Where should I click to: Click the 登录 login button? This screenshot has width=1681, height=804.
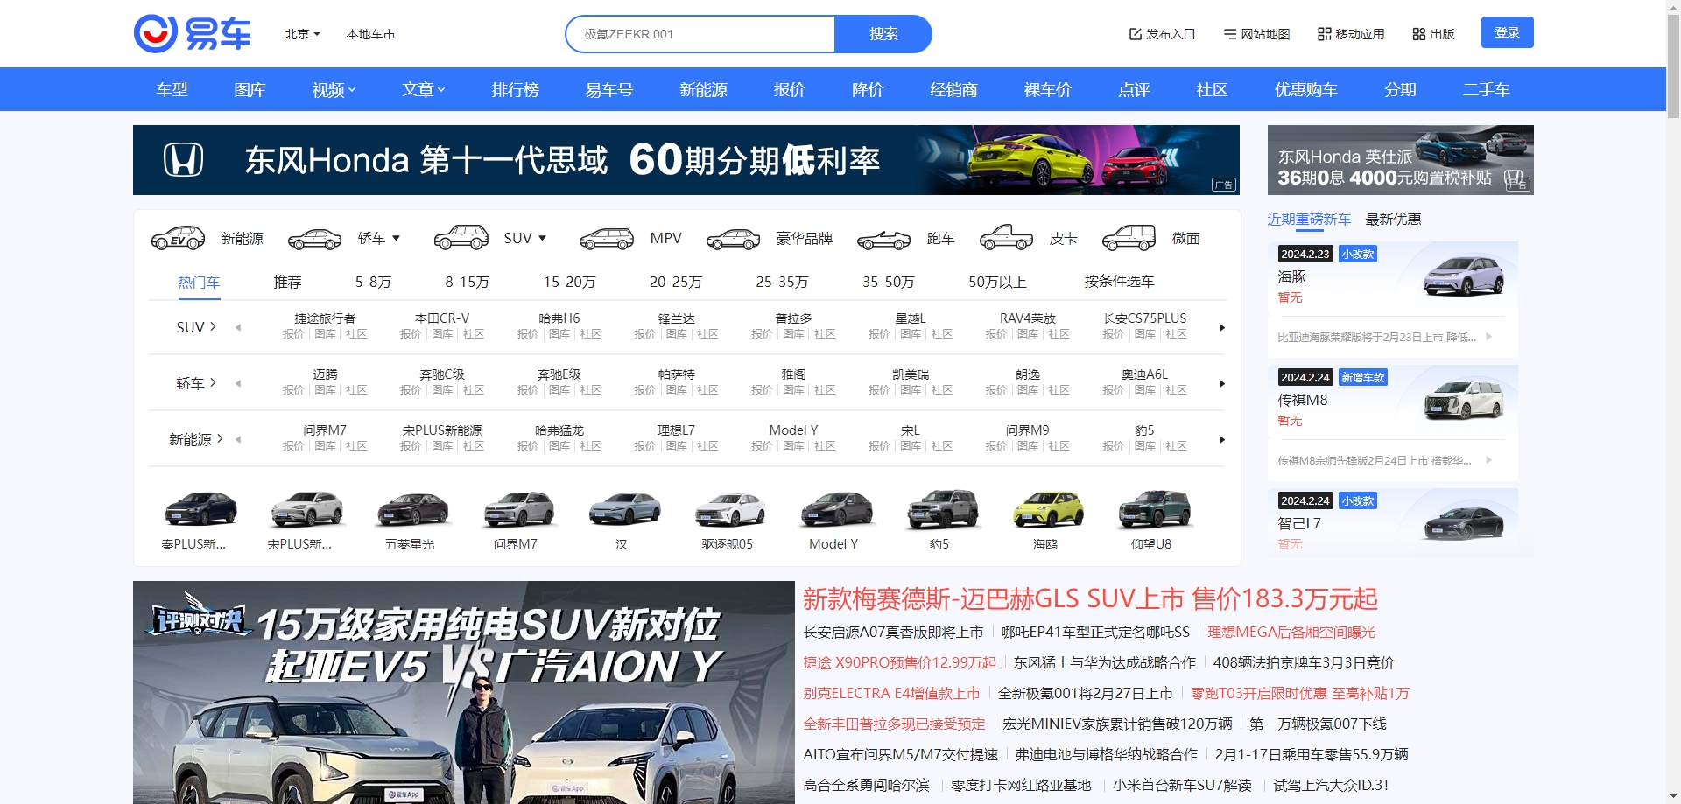coord(1507,32)
